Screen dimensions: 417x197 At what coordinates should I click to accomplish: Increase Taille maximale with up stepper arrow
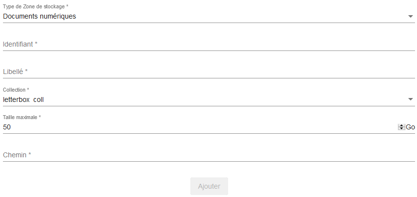pos(401,125)
